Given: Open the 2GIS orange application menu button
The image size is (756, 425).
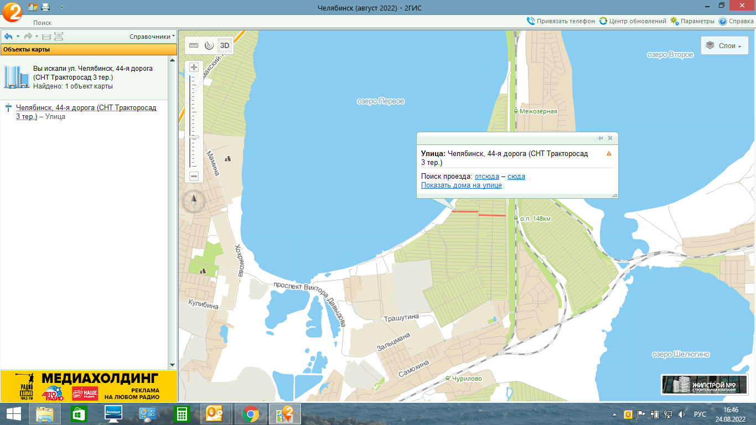Looking at the screenshot, I should pyautogui.click(x=12, y=12).
